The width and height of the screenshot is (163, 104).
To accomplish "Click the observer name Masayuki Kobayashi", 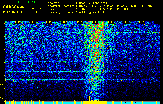I will [x=93, y=3].
